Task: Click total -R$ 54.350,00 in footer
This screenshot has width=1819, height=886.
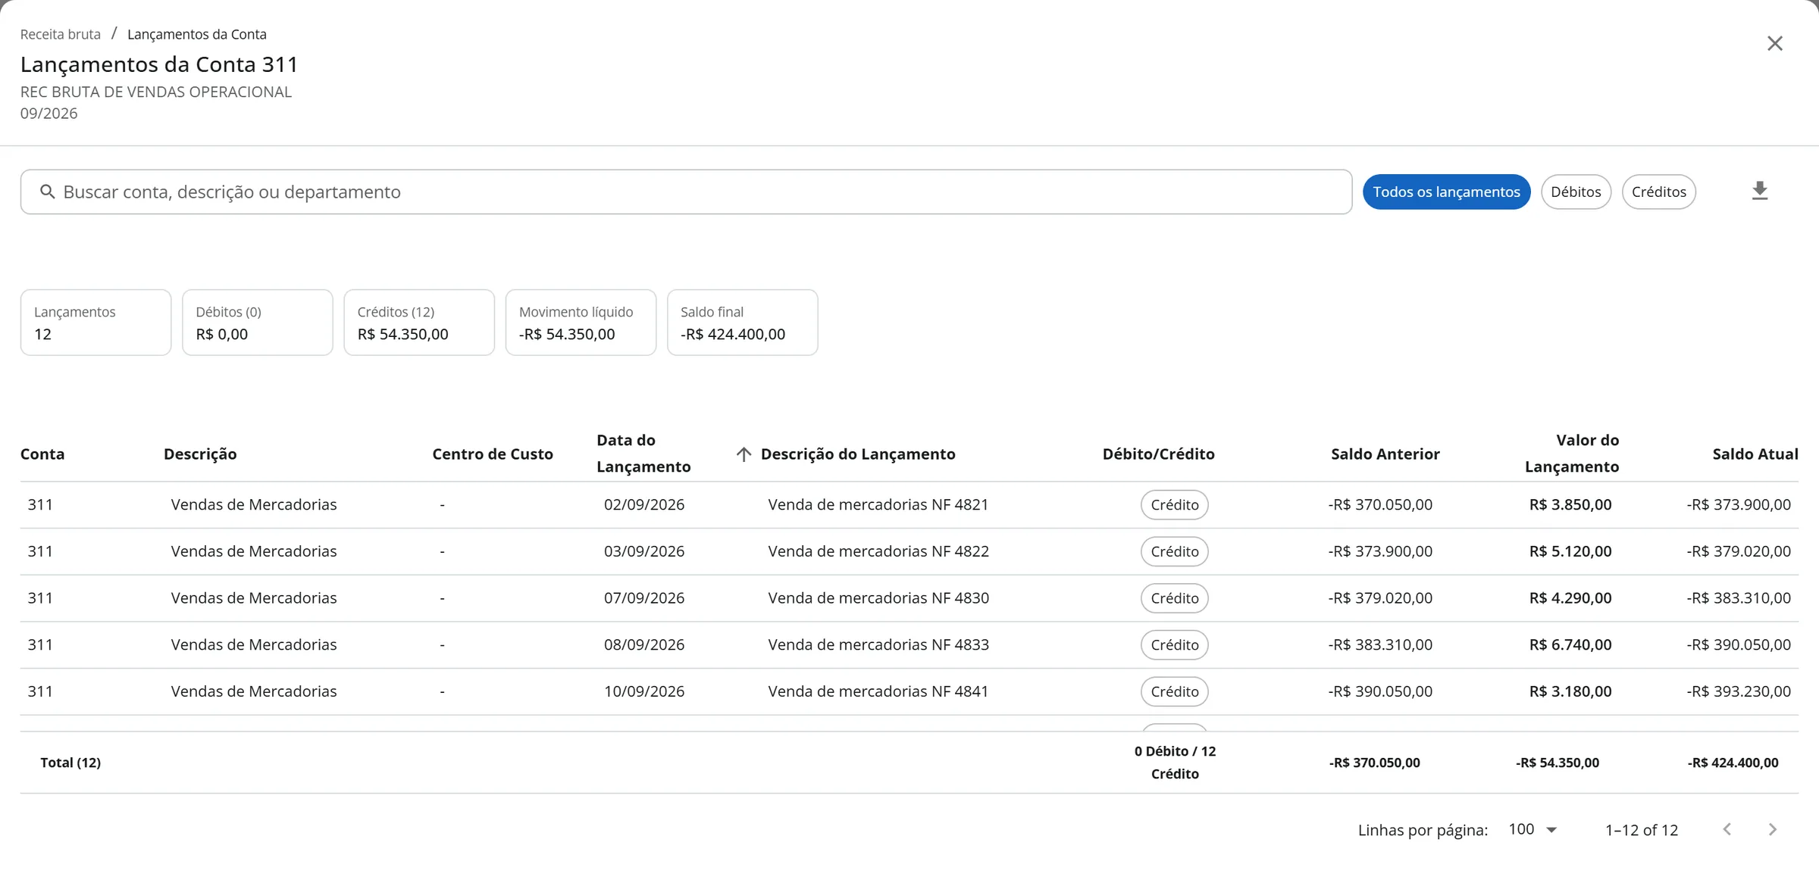Action: coord(1558,763)
